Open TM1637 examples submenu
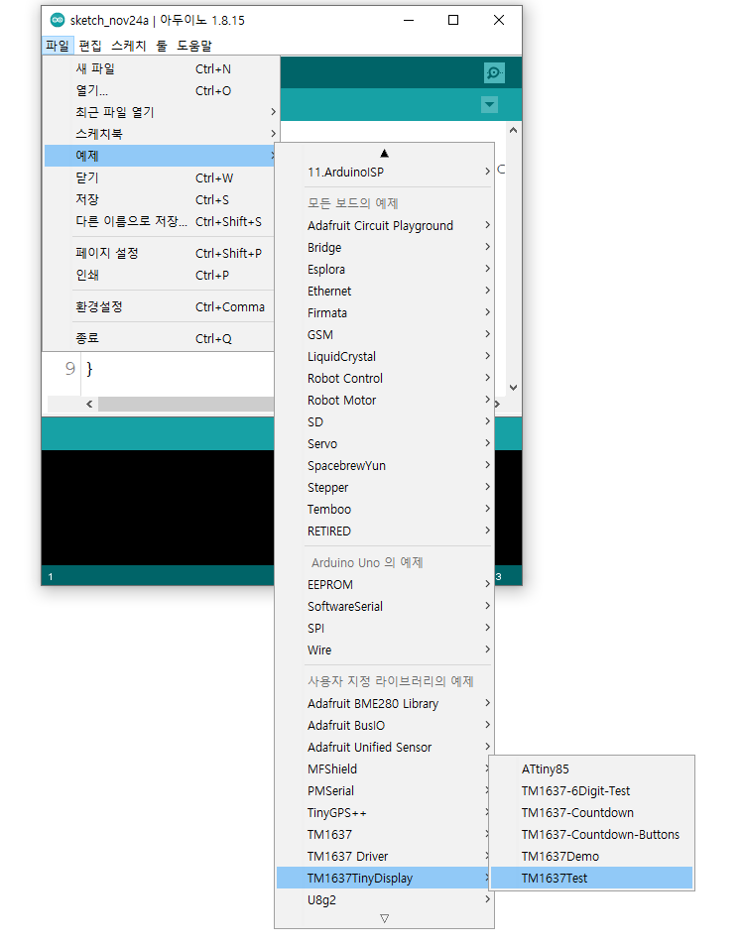 382,834
